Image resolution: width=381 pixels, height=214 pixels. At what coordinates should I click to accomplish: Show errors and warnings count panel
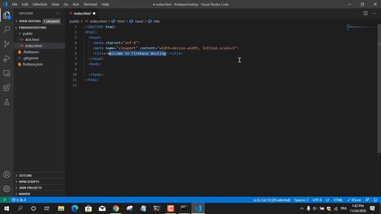point(19,200)
